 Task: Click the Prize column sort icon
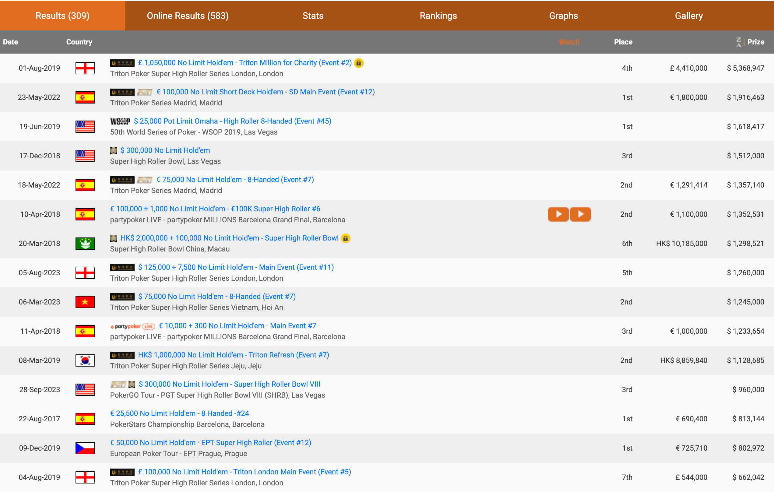(x=739, y=42)
